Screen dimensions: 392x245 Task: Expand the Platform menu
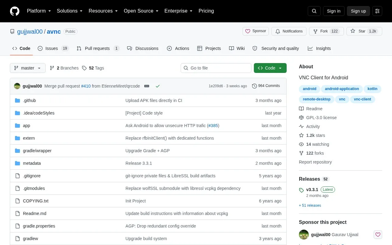pyautogui.click(x=39, y=11)
